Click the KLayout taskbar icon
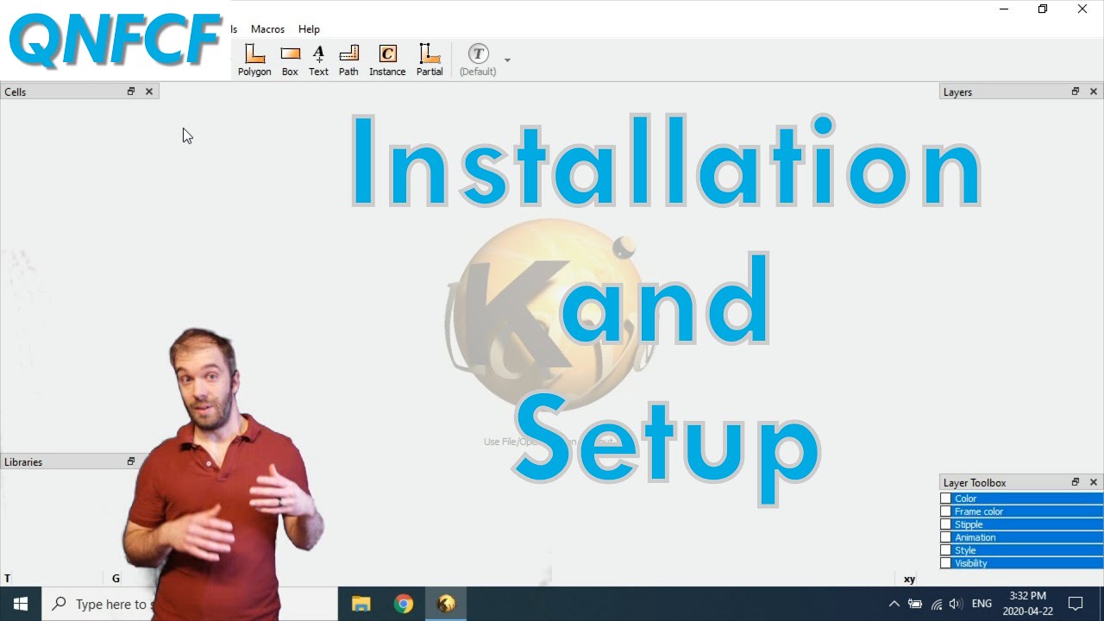The height and width of the screenshot is (621, 1104). [446, 604]
